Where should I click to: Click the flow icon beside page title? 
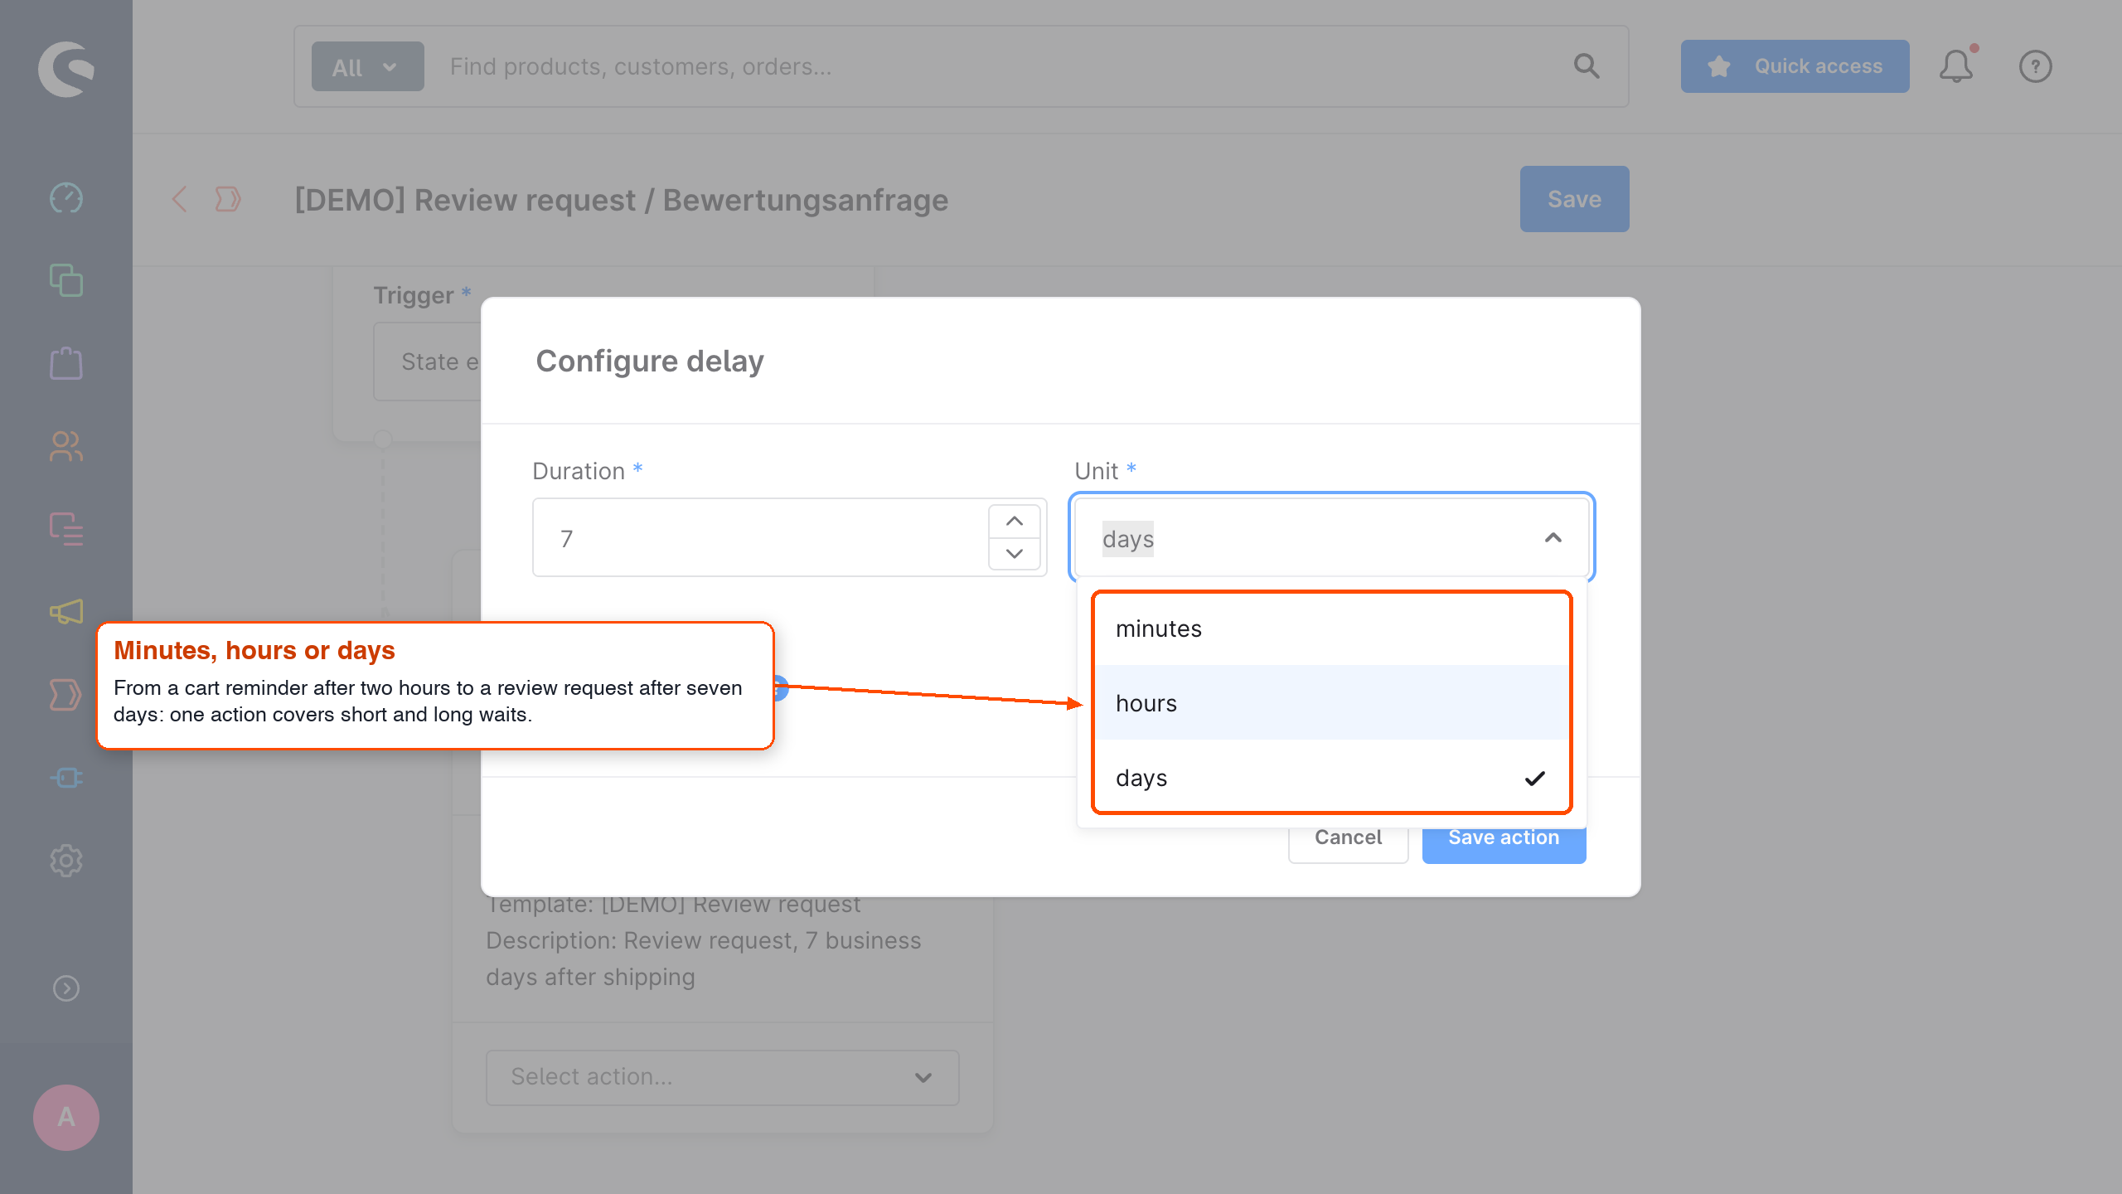228,199
